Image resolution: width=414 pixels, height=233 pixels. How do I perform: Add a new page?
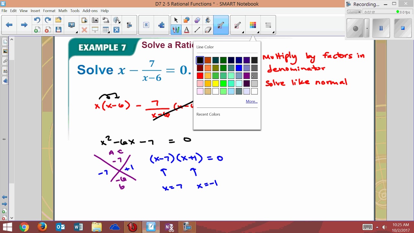point(37,30)
